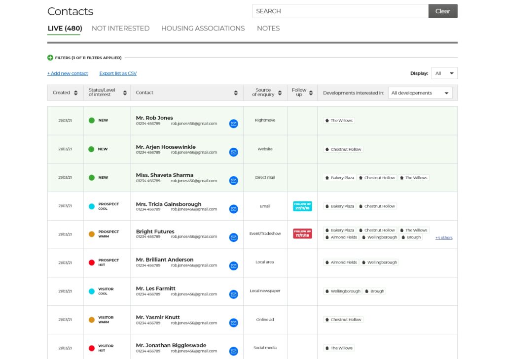Open the Display dropdown showing All
Image resolution: width=505 pixels, height=359 pixels.
pos(444,73)
